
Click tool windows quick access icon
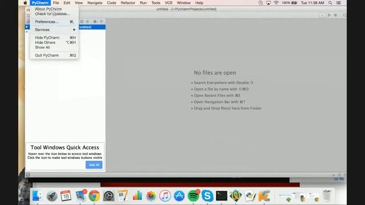28,175
